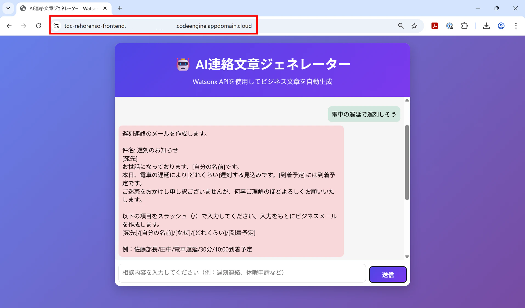
Task: Open the Adobe Acrobat extension
Action: pyautogui.click(x=435, y=26)
